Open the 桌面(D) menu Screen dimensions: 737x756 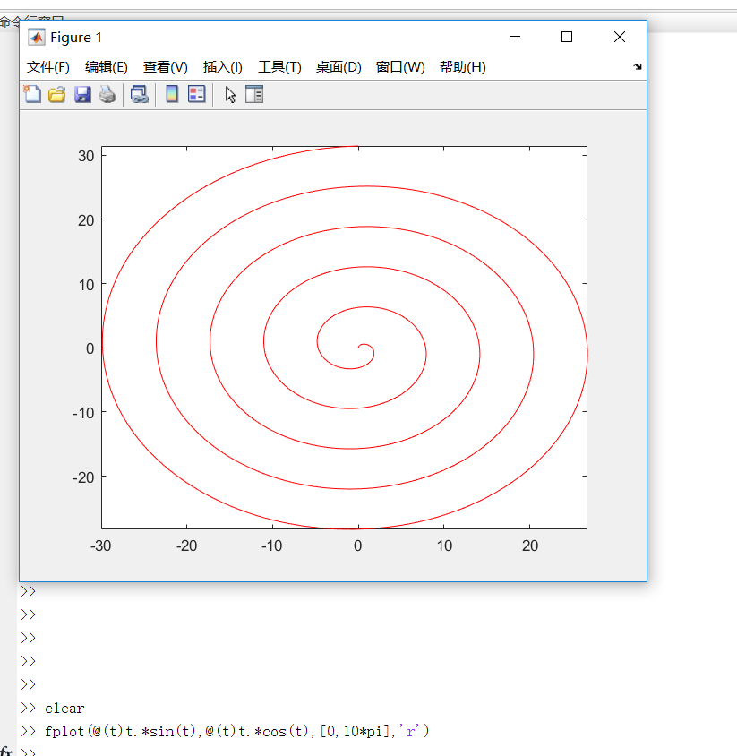tap(339, 66)
